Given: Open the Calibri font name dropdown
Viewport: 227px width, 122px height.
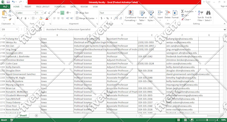Looking at the screenshot, I should point(34,13).
